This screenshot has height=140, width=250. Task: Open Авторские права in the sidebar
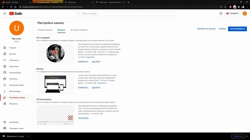coord(16,85)
